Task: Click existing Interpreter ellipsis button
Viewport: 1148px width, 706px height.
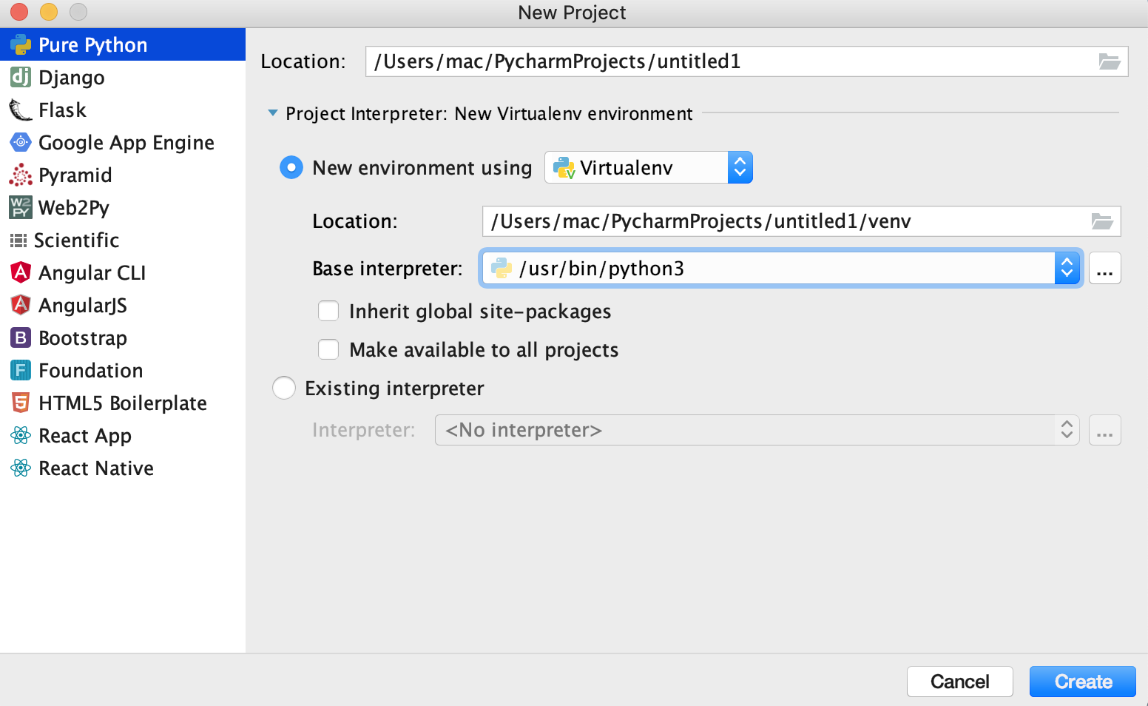Action: point(1105,430)
